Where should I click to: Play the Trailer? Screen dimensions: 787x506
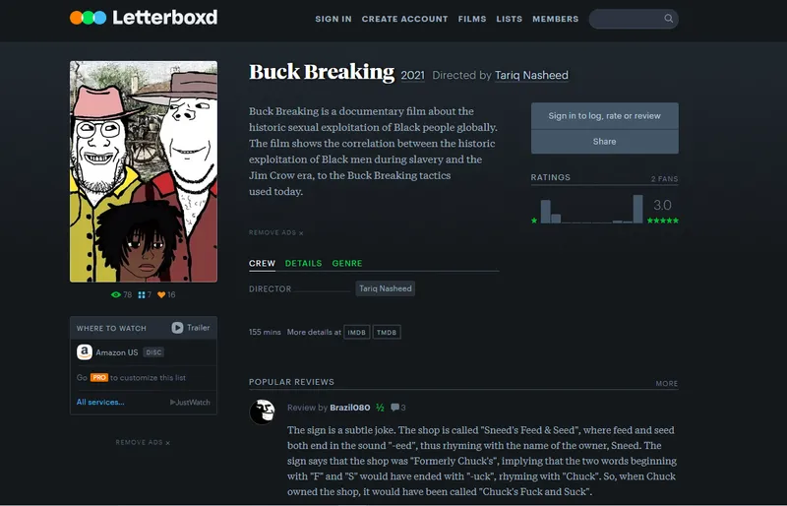(191, 328)
